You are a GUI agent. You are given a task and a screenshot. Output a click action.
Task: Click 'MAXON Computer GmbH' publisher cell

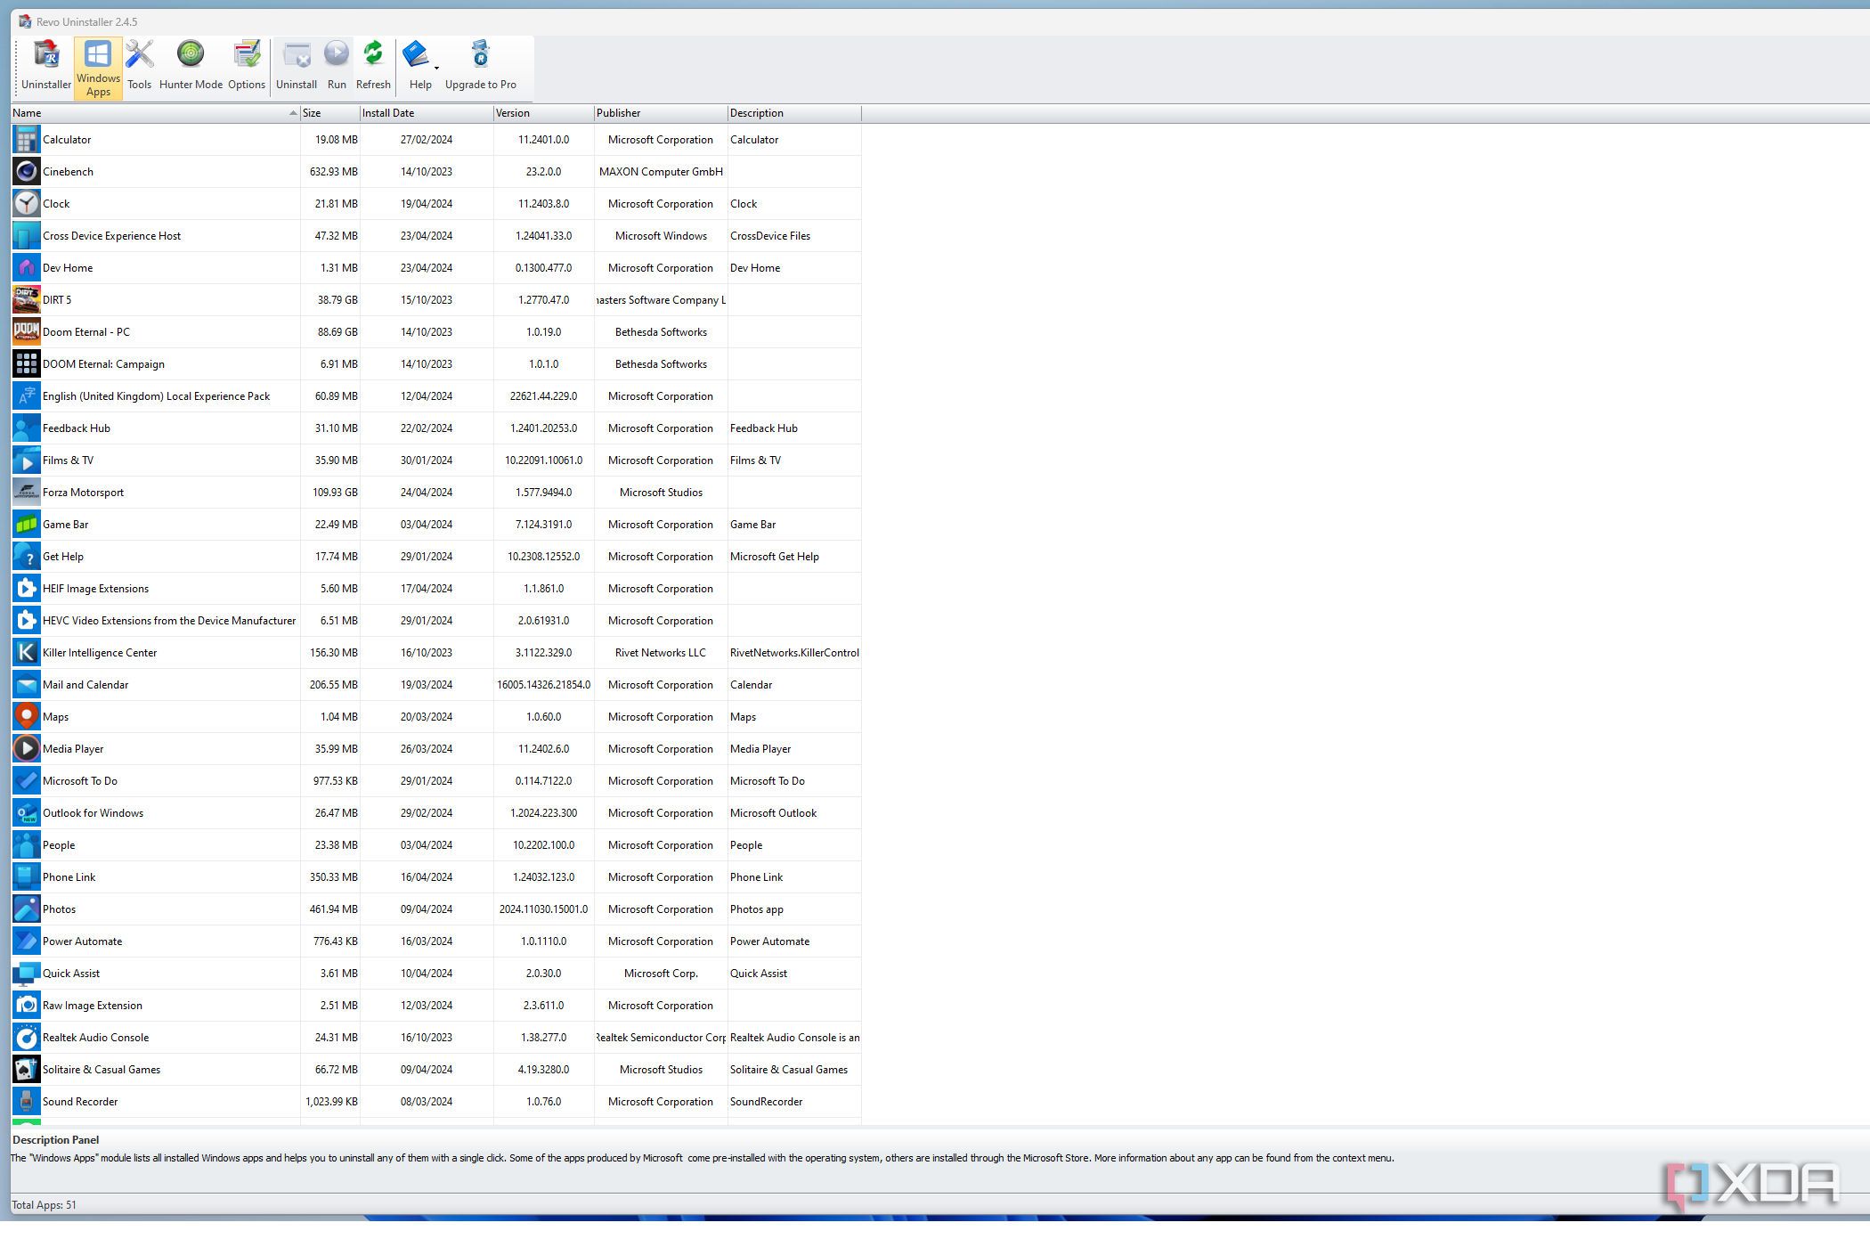coord(661,172)
